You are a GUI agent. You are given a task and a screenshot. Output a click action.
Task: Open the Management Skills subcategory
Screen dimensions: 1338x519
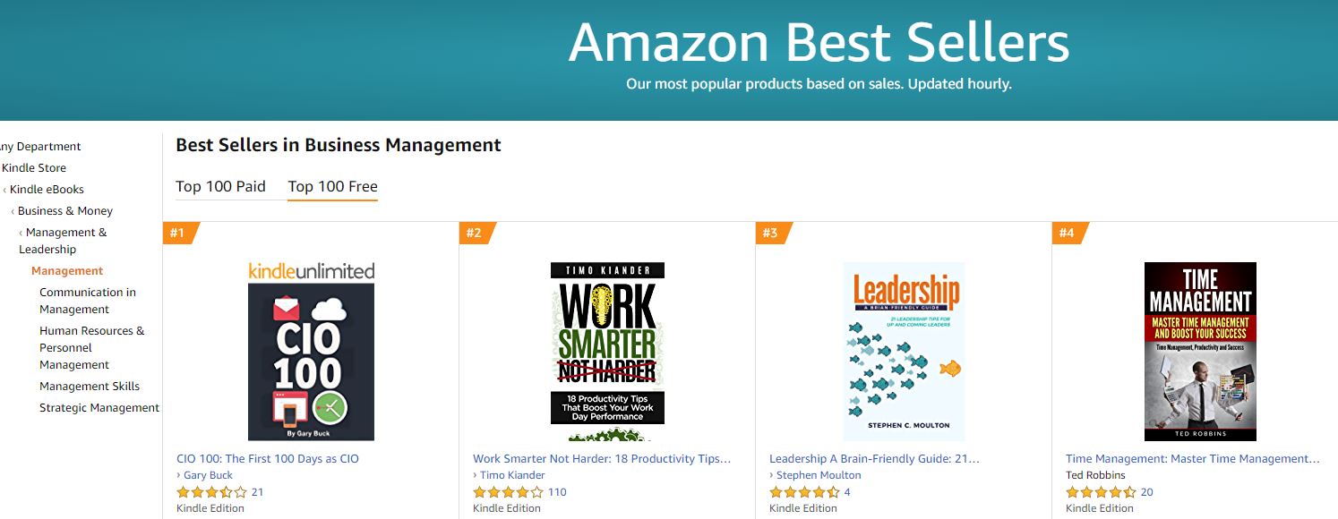pyautogui.click(x=90, y=387)
